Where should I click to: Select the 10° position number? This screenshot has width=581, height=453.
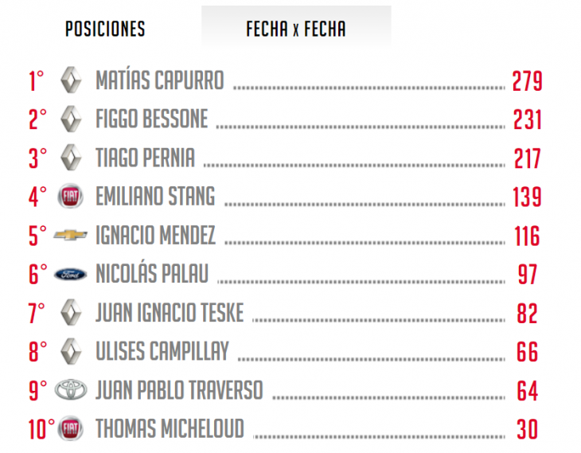[41, 429]
